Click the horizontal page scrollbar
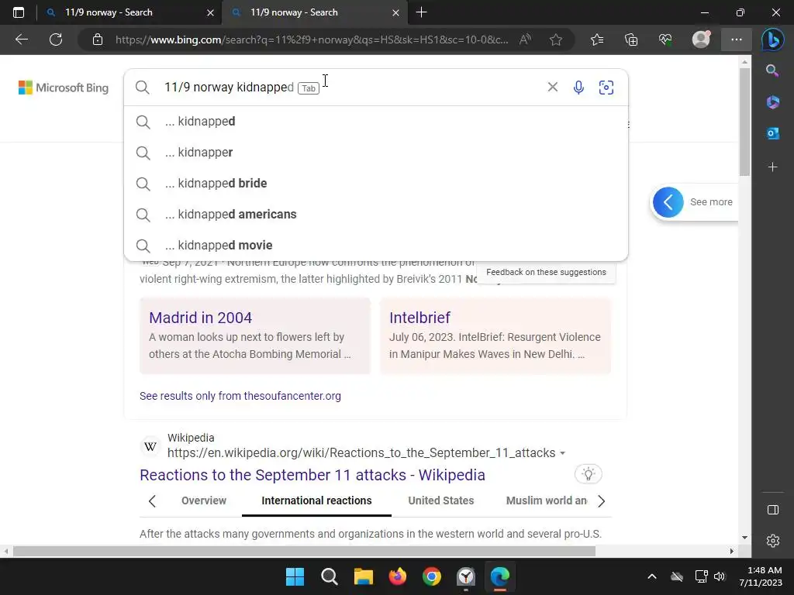This screenshot has height=595, width=794. coord(304,551)
